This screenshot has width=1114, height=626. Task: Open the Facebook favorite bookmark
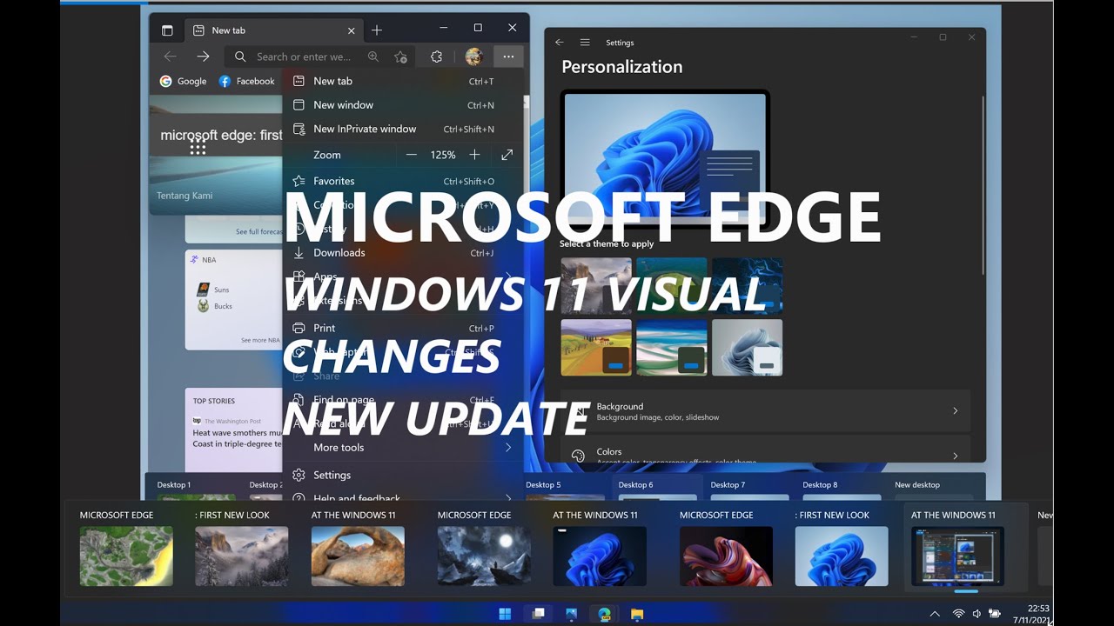246,81
